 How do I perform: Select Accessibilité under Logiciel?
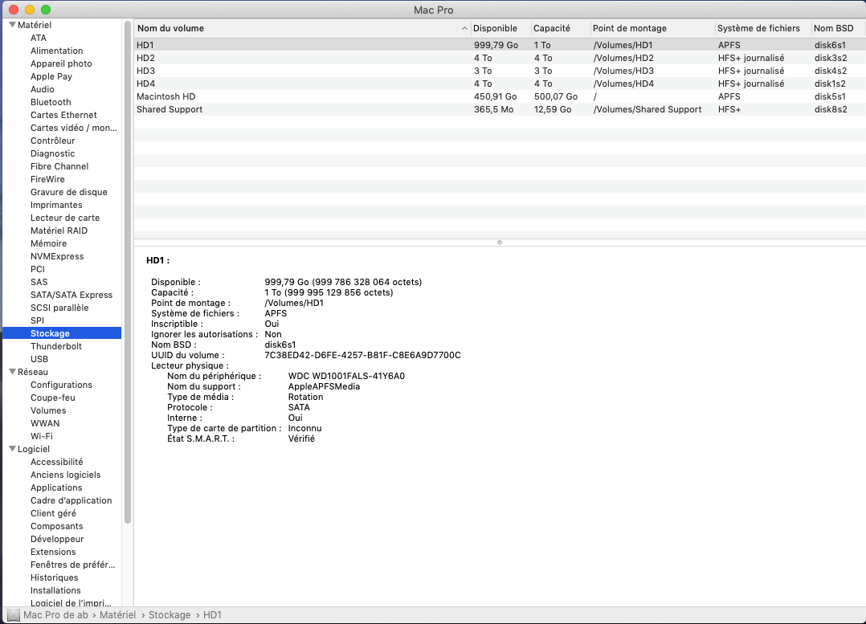(57, 462)
